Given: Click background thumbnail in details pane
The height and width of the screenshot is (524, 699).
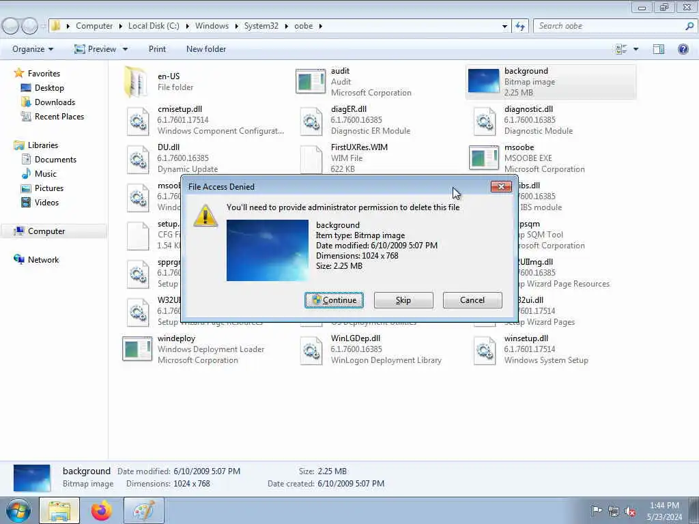Looking at the screenshot, I should 31,478.
